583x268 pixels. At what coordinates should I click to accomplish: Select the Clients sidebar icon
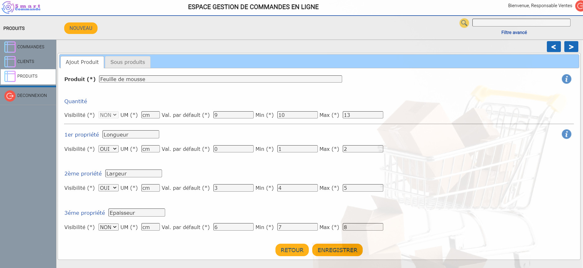coord(10,61)
